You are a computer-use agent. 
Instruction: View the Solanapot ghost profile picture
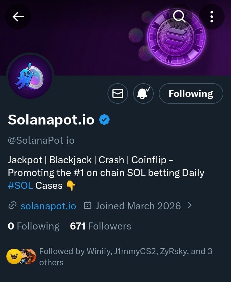30,78
